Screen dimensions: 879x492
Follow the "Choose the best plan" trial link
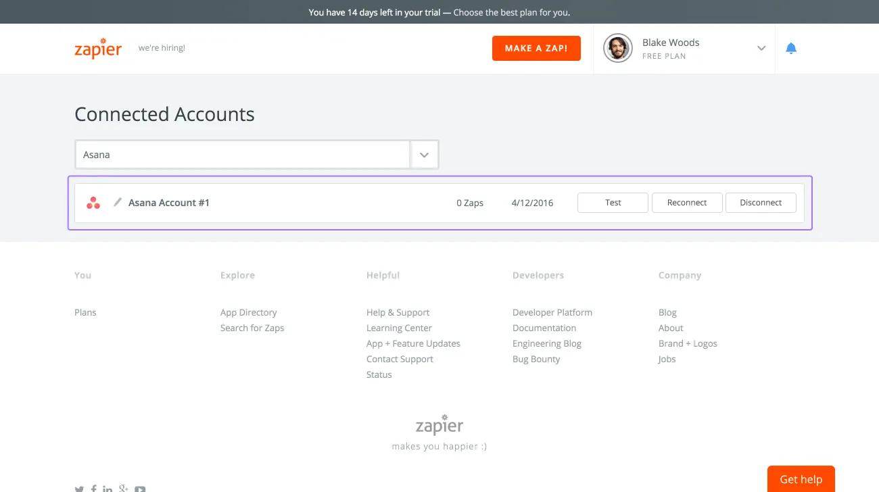point(511,12)
